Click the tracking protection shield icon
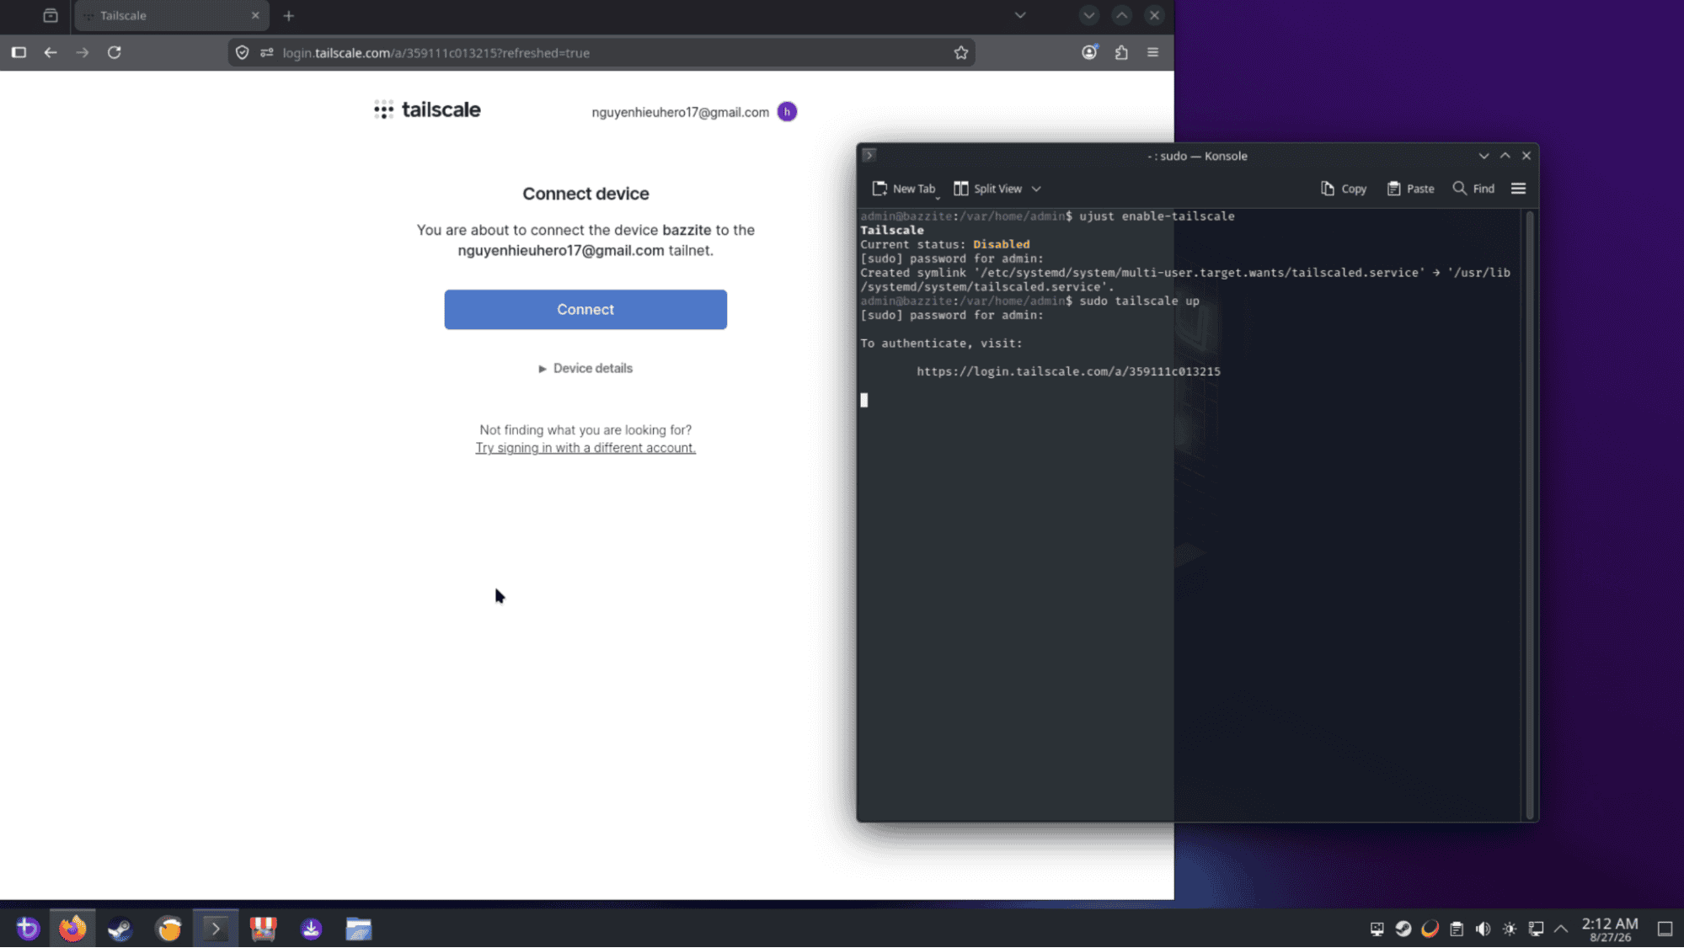The height and width of the screenshot is (948, 1684). coord(243,52)
